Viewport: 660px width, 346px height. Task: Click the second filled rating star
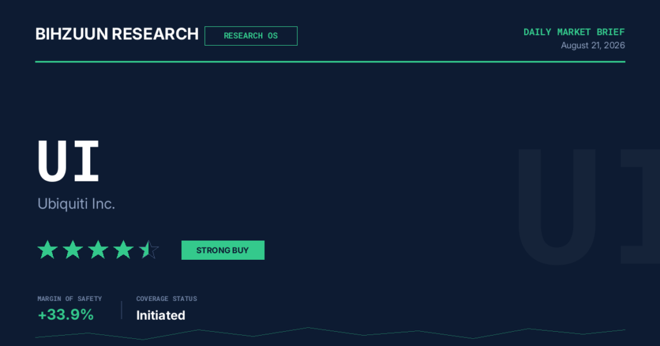[x=73, y=250]
